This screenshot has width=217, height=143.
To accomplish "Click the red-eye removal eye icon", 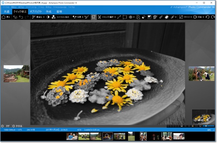I will [x=131, y=17].
